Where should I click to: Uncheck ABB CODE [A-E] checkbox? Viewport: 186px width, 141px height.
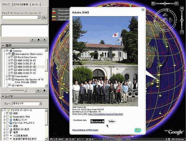[12, 60]
